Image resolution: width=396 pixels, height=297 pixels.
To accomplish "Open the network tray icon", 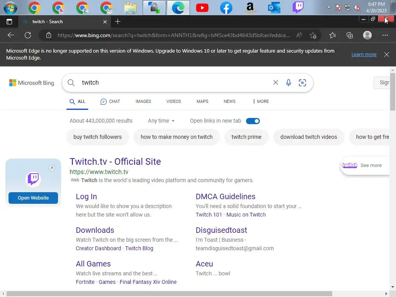I will [x=348, y=8].
